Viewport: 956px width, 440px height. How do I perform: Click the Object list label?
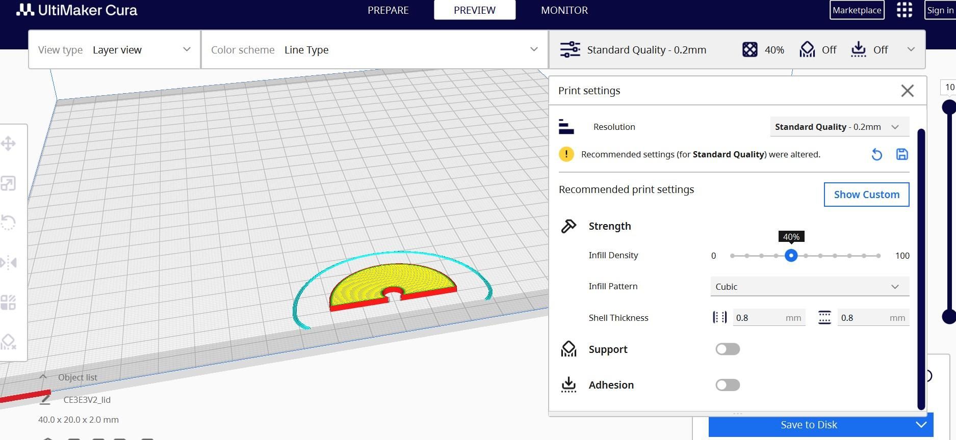click(77, 377)
